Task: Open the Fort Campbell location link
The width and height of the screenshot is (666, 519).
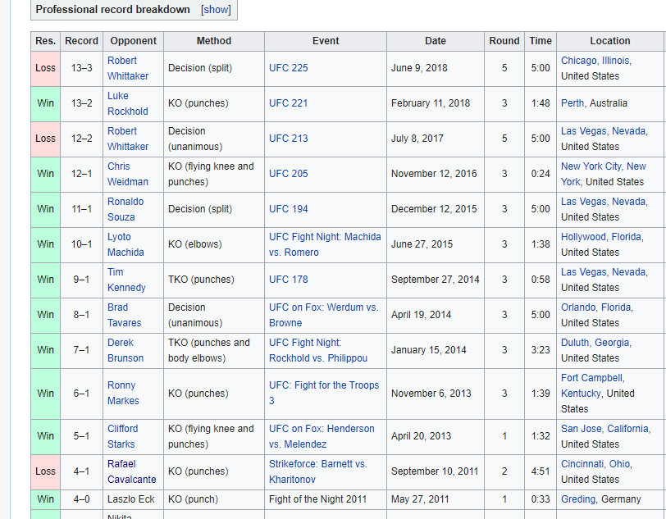Action: click(x=591, y=378)
